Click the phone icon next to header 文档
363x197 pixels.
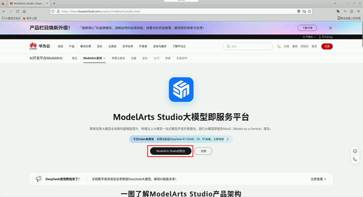pos(279,46)
